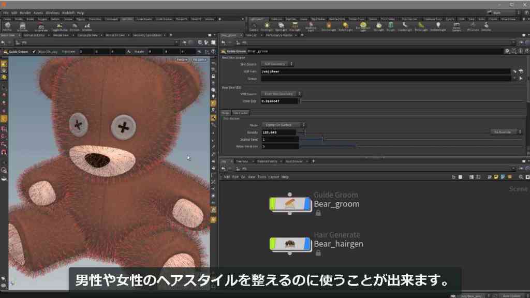
Task: Toggle green left flag on Bear_groom node
Action: point(273,204)
